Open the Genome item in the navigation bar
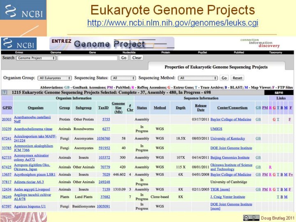Screen dimensions: 296x222 [x=55, y=53]
